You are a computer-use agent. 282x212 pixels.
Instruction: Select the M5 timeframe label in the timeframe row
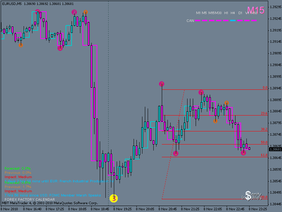[204, 13]
